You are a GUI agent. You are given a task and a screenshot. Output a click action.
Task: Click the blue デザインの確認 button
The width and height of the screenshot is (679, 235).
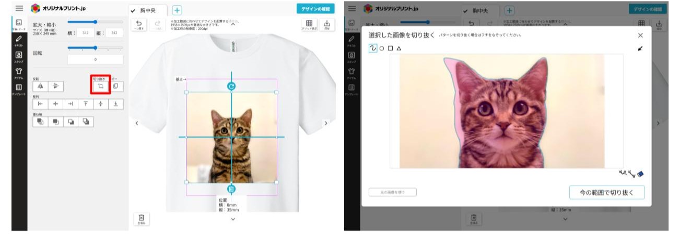tap(315, 9)
